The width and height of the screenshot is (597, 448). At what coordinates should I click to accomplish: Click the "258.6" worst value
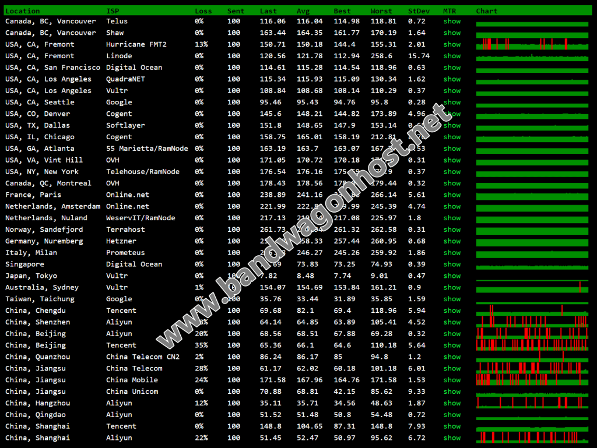pyautogui.click(x=381, y=56)
